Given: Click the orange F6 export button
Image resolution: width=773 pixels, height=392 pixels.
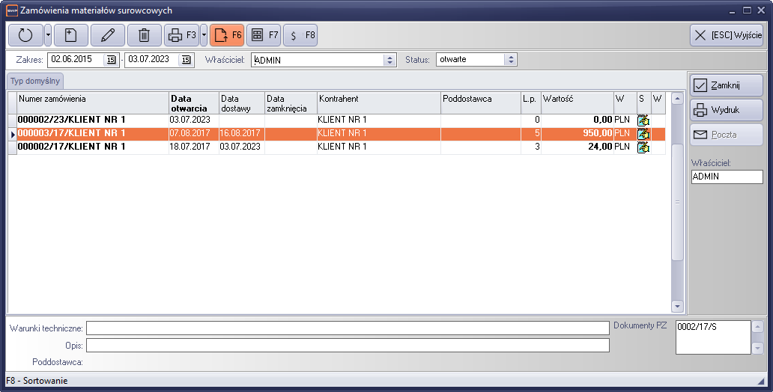Looking at the screenshot, I should click(x=227, y=35).
